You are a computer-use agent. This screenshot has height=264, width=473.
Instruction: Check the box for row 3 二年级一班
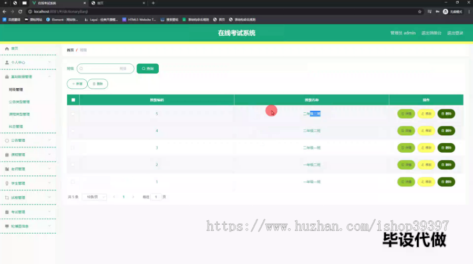(x=73, y=147)
